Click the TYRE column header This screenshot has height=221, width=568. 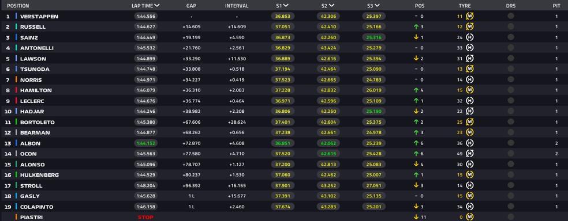click(465, 6)
